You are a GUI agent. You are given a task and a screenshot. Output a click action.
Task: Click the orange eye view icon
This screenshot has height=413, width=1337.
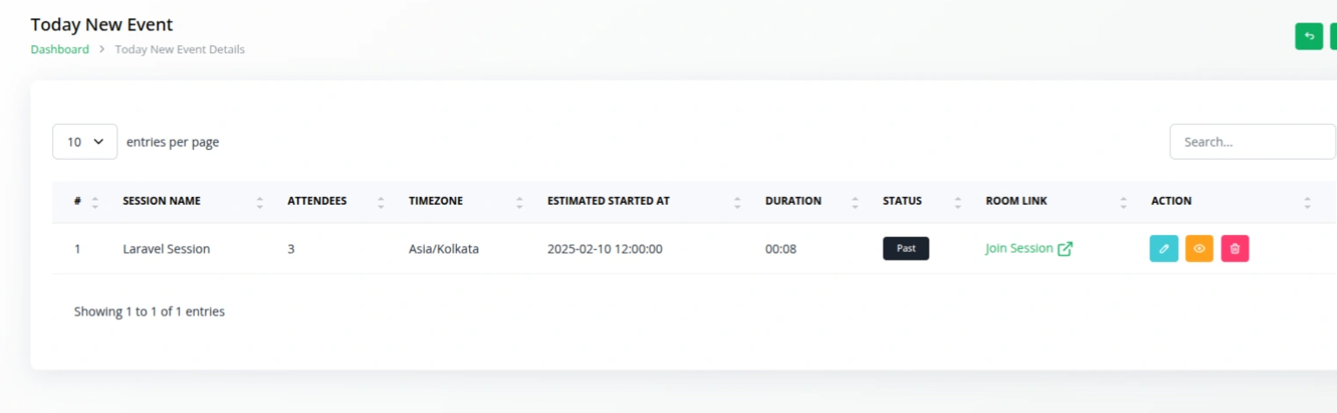(1199, 249)
